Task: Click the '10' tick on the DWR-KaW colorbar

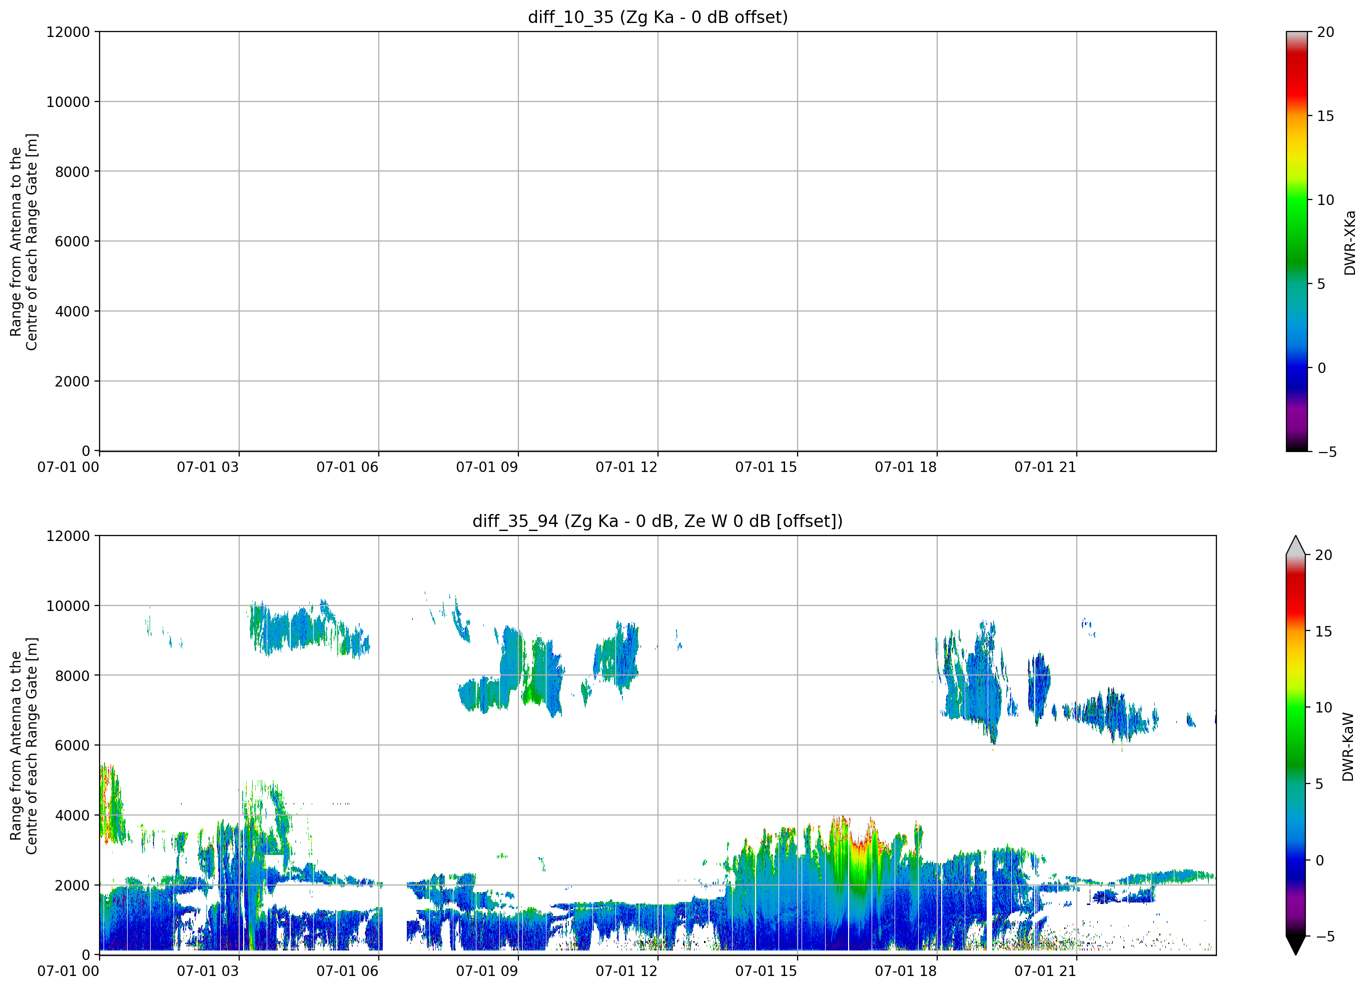Action: pyautogui.click(x=1323, y=707)
